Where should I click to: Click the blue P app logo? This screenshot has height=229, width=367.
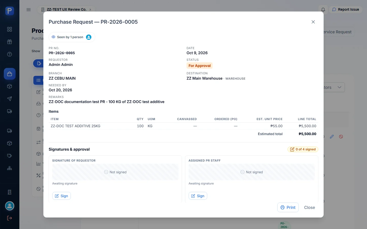click(x=10, y=11)
